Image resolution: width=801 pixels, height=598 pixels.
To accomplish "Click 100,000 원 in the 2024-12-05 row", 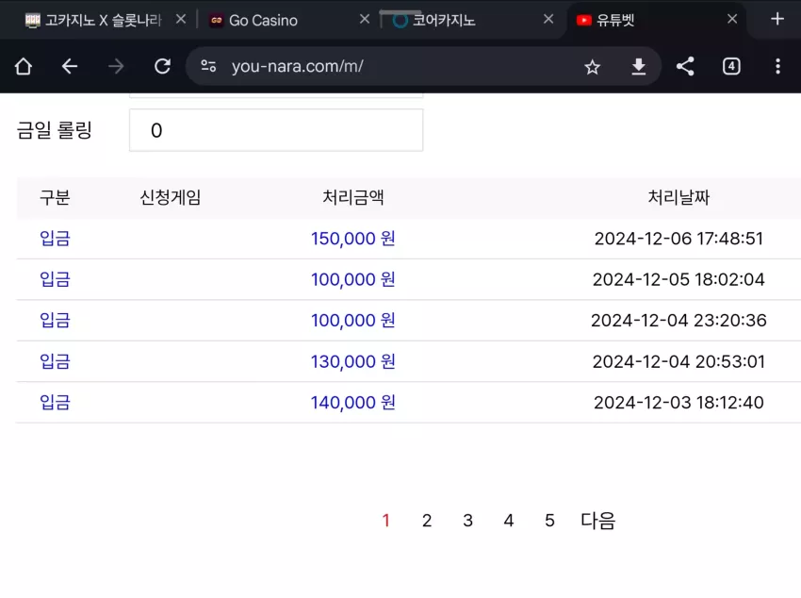I will click(x=353, y=279).
